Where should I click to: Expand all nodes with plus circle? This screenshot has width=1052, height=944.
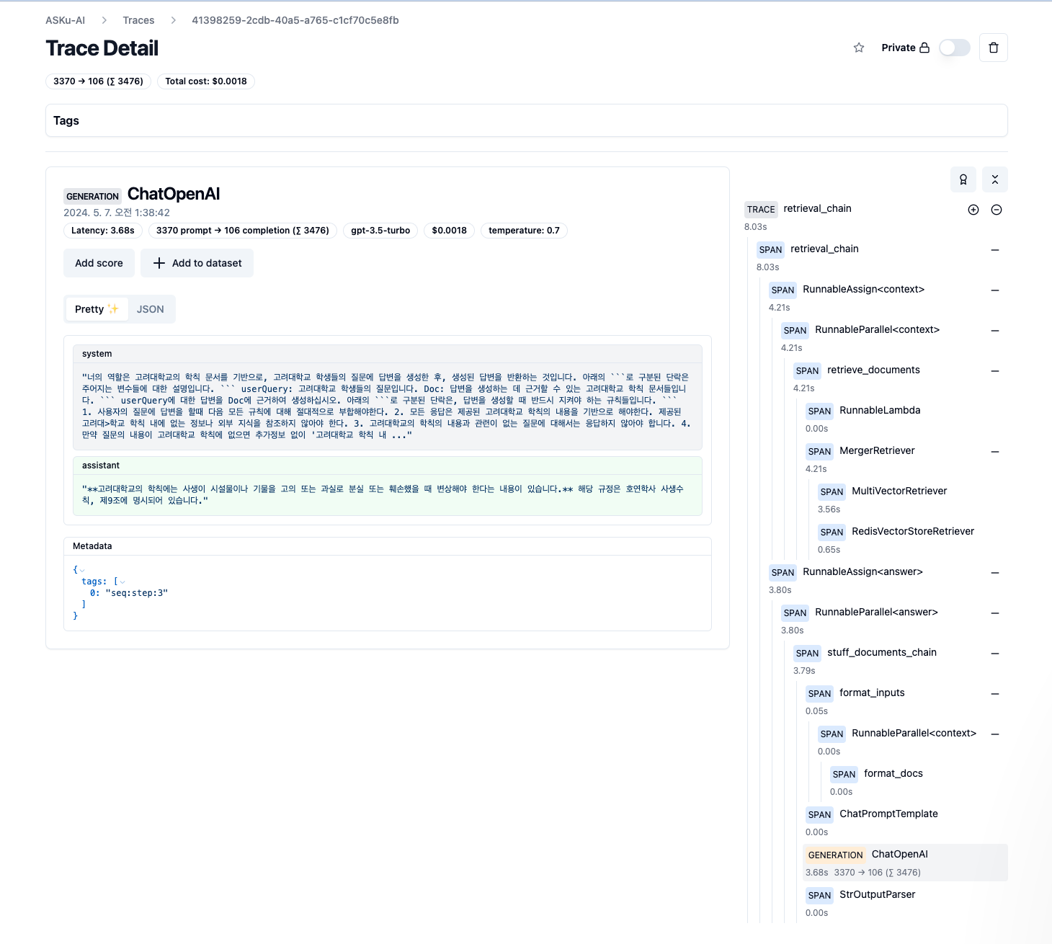973,210
